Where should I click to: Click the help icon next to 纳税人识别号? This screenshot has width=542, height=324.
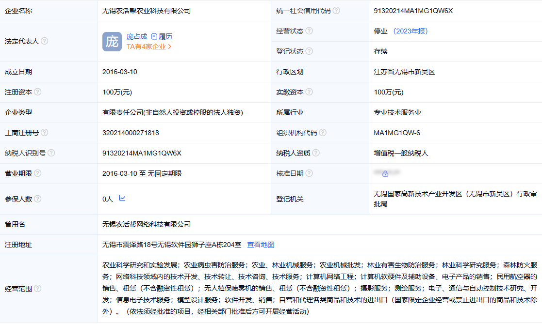tap(51, 153)
